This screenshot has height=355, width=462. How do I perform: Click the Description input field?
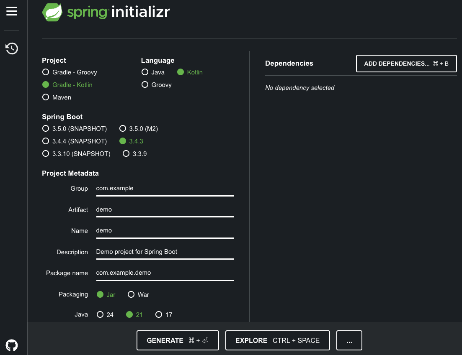pos(165,252)
